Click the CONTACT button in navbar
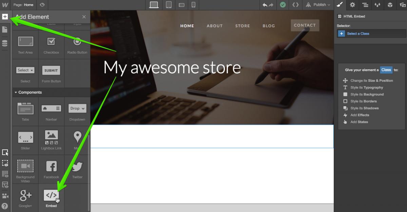Viewport: 407px width, 212px height. tap(305, 25)
